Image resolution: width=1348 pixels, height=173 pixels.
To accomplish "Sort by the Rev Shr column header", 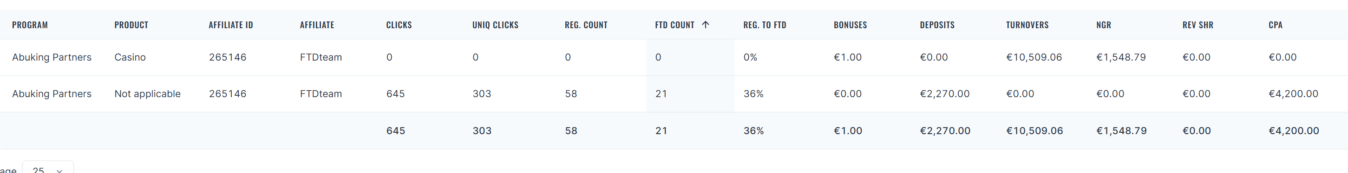I will click(1198, 25).
